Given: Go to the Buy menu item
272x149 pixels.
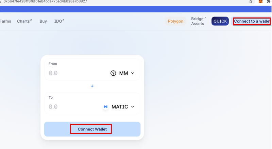Looking at the screenshot, I should click(43, 21).
